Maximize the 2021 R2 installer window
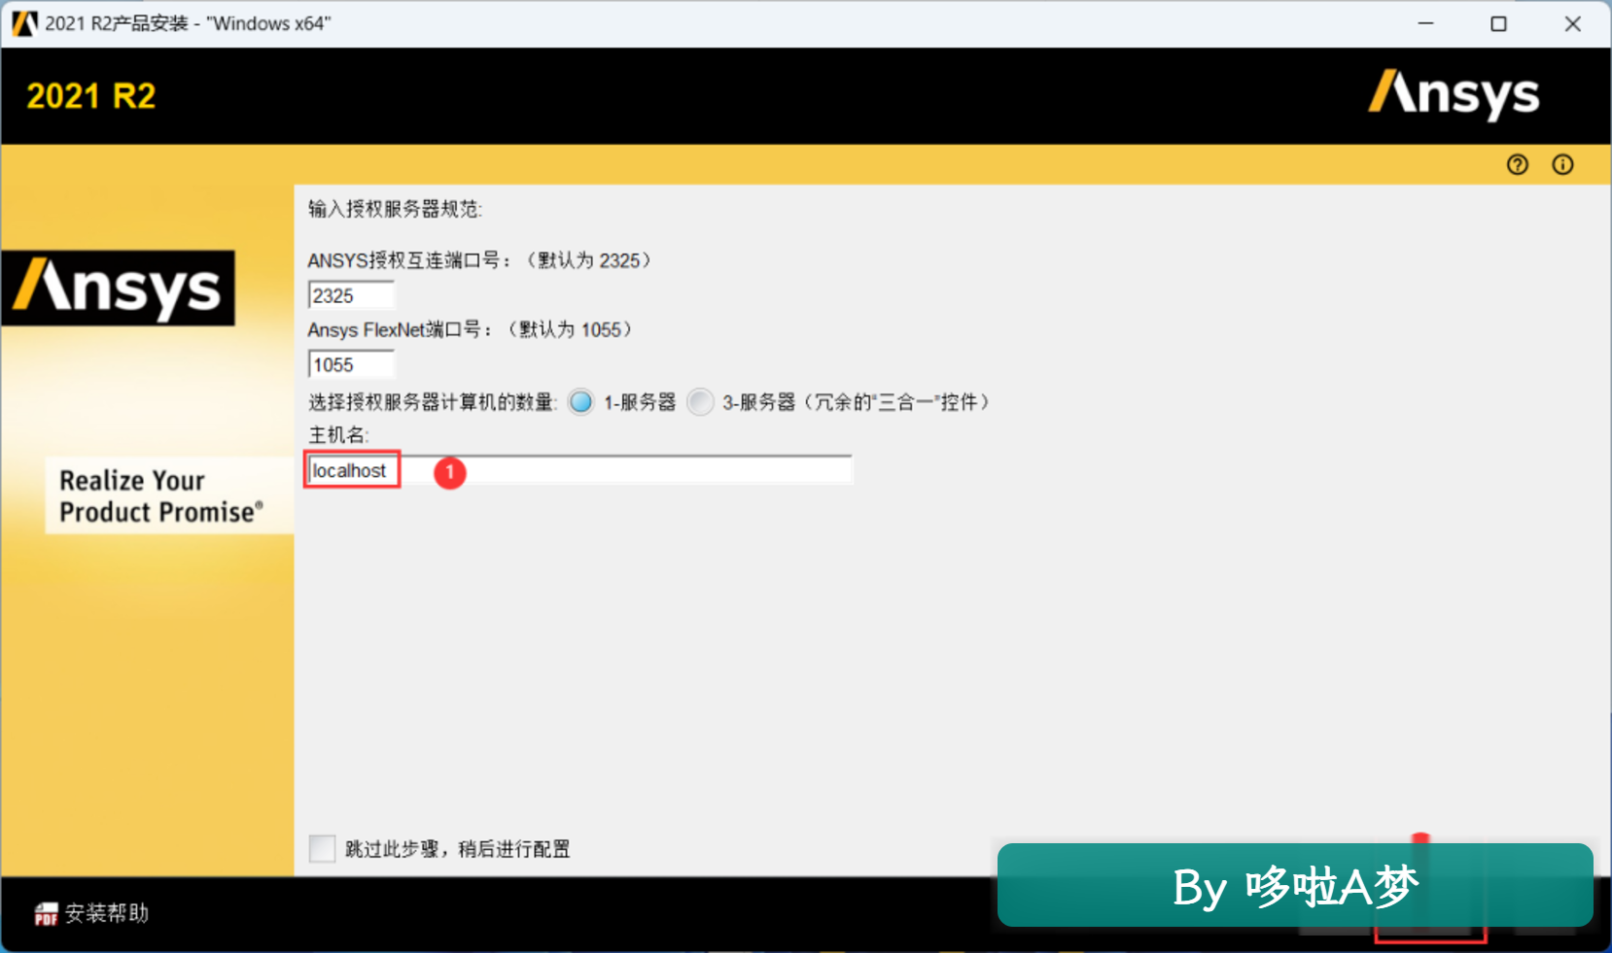The image size is (1612, 953). (x=1498, y=23)
